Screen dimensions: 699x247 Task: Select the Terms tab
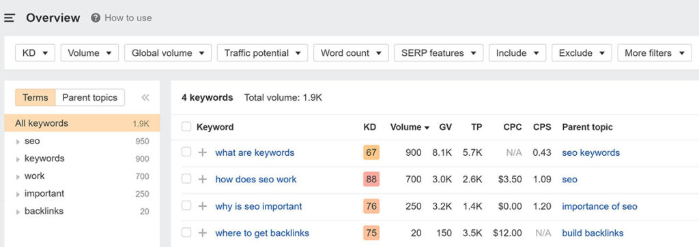35,98
